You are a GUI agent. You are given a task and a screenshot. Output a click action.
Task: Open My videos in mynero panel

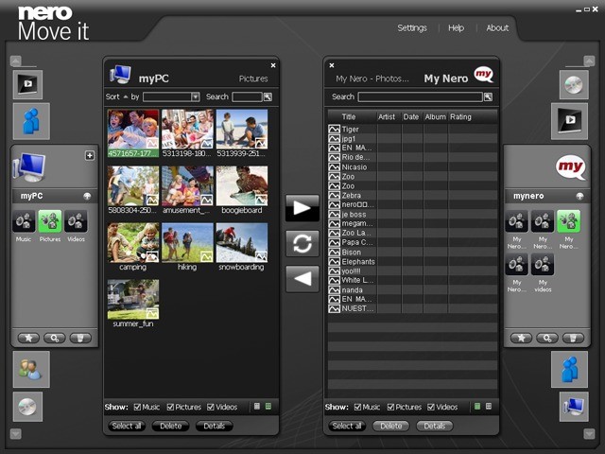(x=543, y=265)
